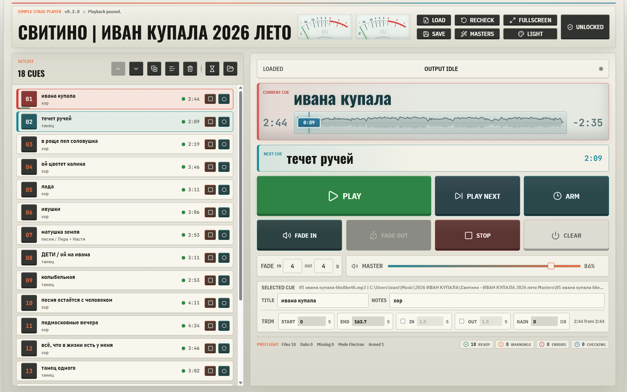Screen dimensions: 627x392
Task: Toggle the UNLOCKED lock button
Action: pos(585,27)
